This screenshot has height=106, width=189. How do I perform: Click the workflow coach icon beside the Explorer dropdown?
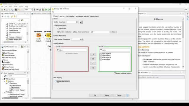(x=22, y=20)
